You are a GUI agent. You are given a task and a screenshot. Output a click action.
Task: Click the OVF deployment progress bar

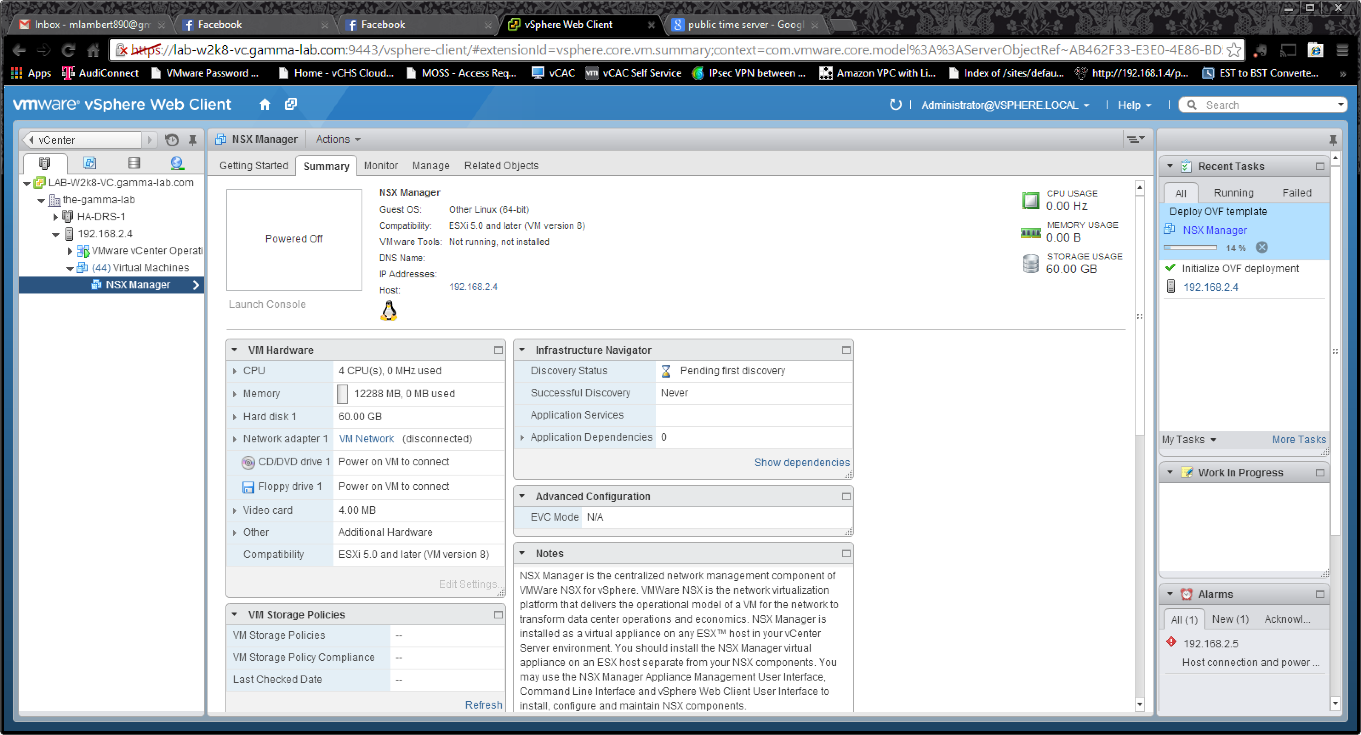click(x=1190, y=247)
